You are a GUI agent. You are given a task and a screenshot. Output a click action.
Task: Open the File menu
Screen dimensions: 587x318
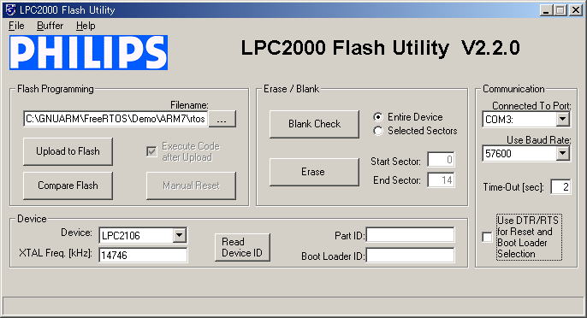click(16, 26)
